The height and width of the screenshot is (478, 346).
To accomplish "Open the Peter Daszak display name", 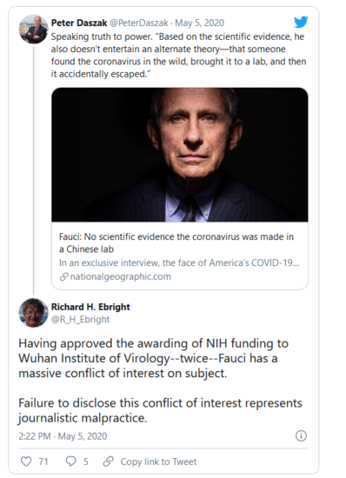I will (x=79, y=23).
